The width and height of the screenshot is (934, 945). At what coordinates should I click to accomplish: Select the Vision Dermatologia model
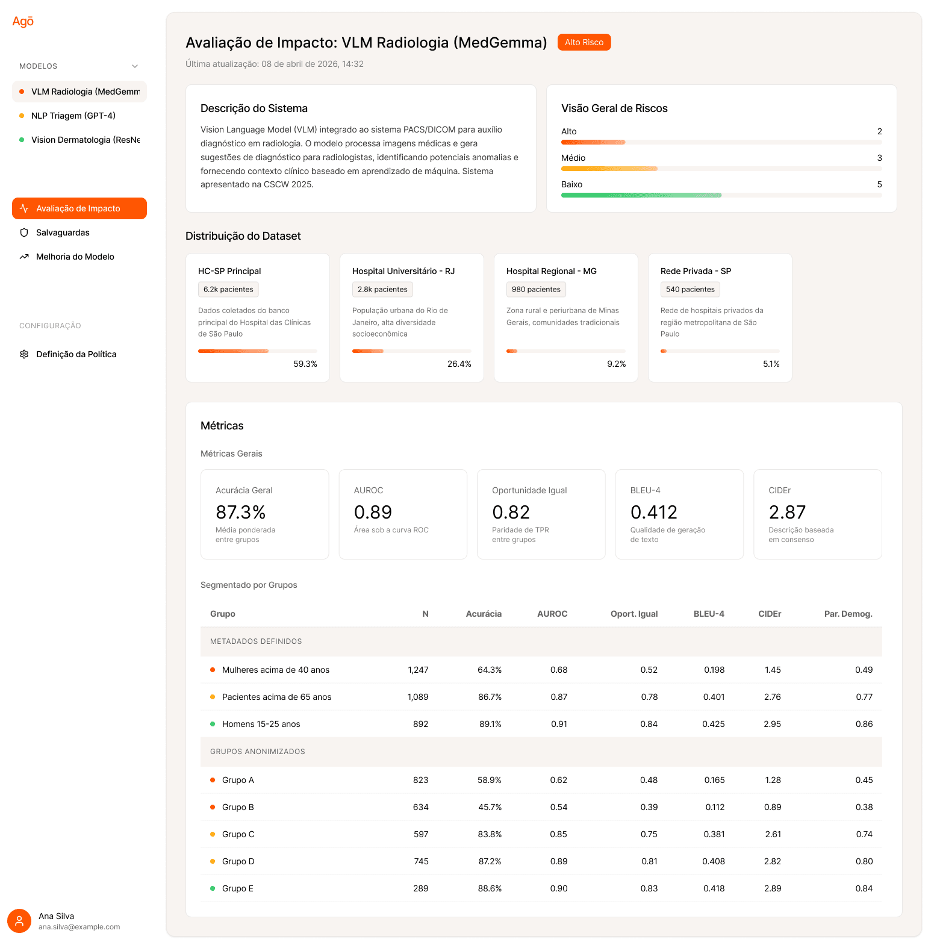point(79,140)
